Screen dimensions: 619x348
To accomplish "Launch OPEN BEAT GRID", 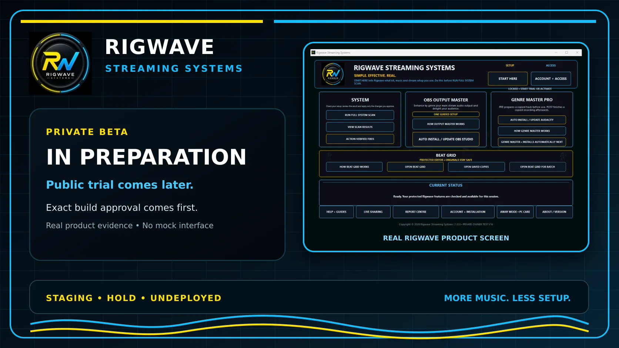I will point(415,167).
